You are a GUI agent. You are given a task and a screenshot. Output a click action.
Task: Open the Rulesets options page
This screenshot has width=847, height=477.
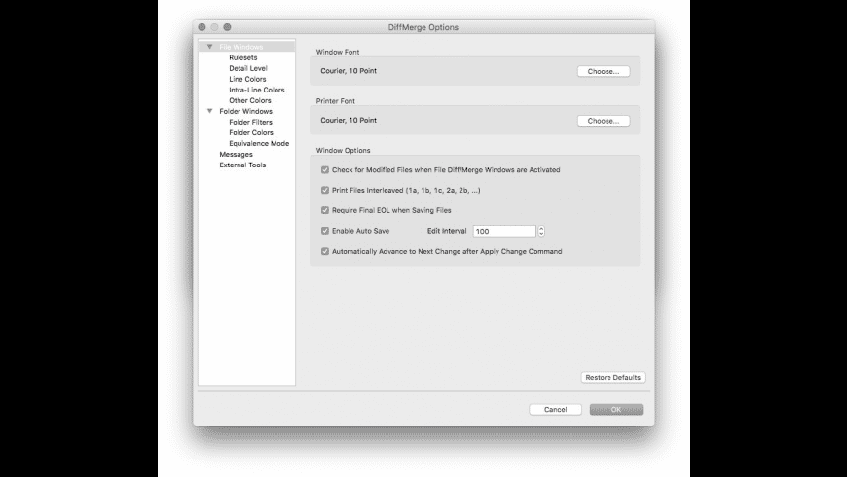(x=243, y=57)
